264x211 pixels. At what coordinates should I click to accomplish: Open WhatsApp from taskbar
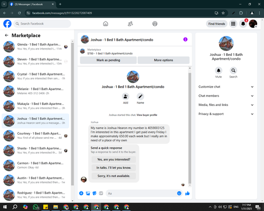coord(36,207)
